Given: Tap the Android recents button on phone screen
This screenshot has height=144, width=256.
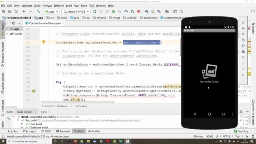Looking at the screenshot, I should (224, 114).
